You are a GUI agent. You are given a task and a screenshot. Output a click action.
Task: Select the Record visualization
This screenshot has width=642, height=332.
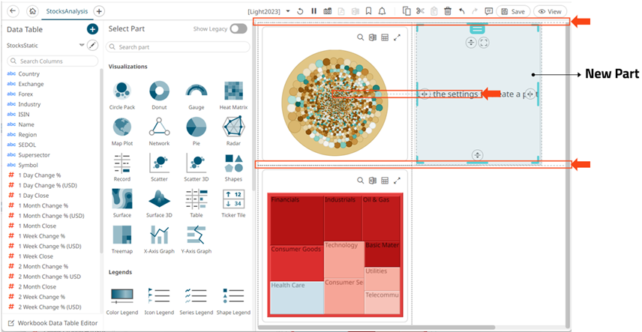(122, 167)
